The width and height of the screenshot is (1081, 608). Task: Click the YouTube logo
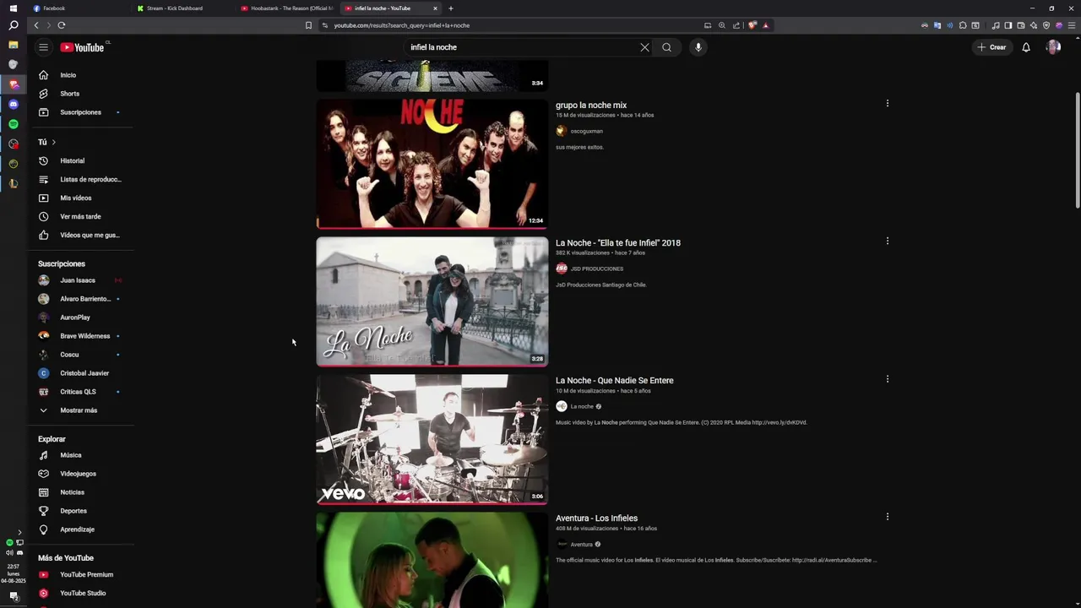[x=82, y=47]
